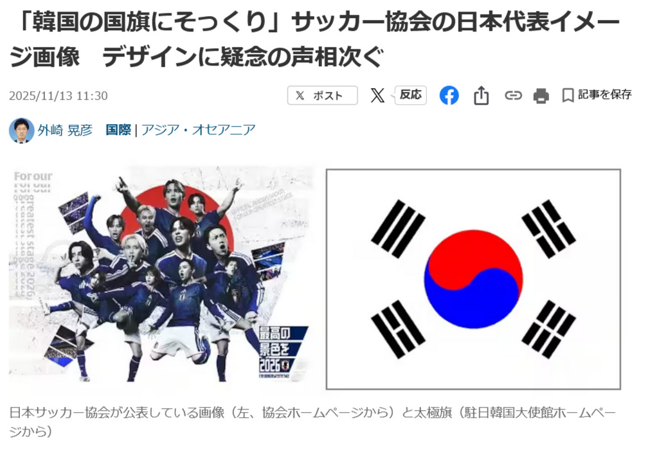Click the bookmark icon beside 記事を保存
Screen dimensions: 650x450
coord(568,95)
